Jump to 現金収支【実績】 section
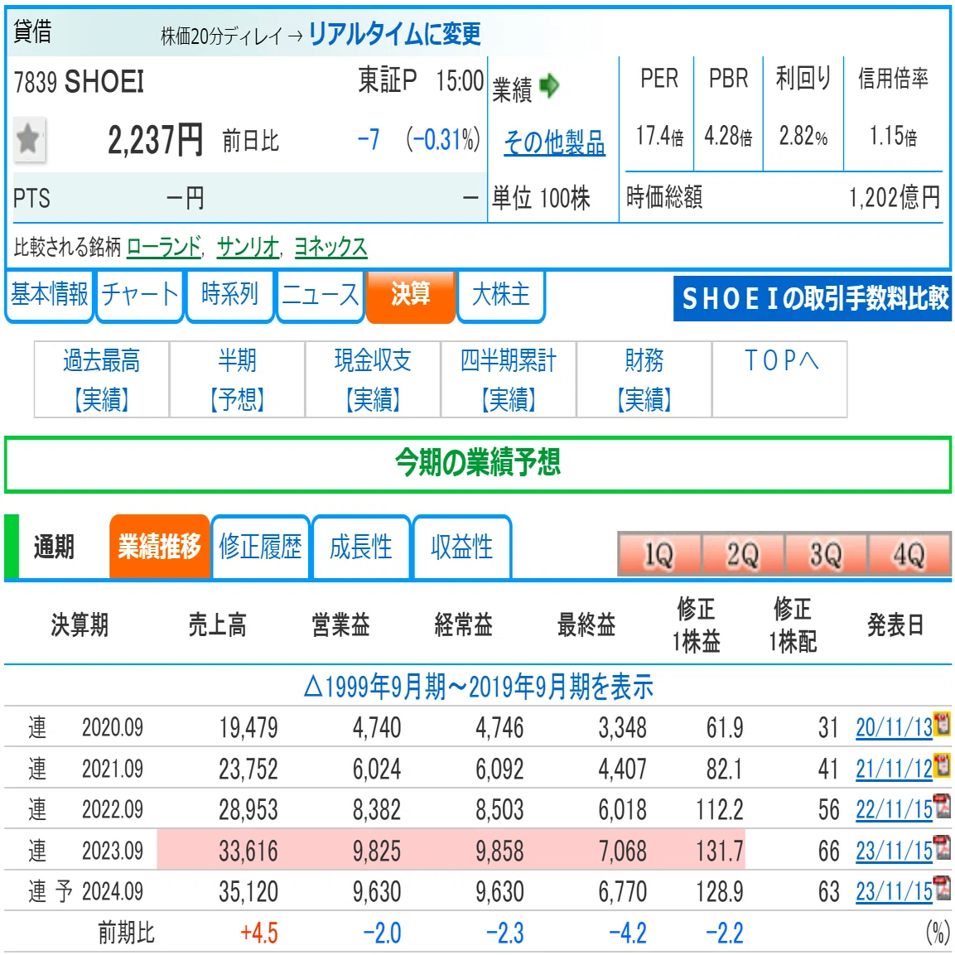 pyautogui.click(x=373, y=379)
